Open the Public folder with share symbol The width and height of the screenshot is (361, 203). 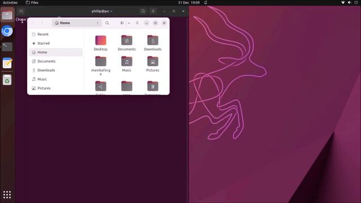tap(100, 86)
